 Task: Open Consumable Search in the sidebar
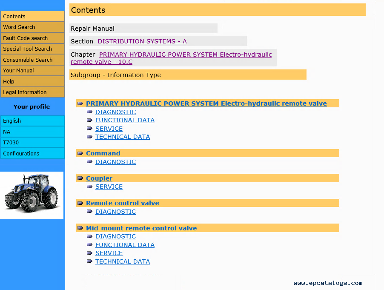pos(32,60)
